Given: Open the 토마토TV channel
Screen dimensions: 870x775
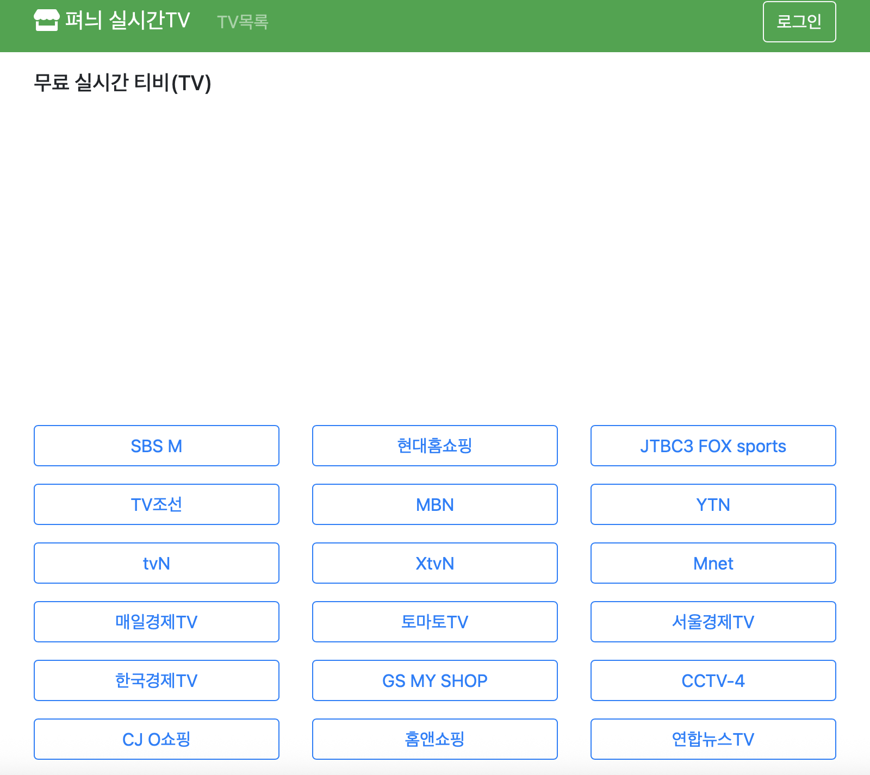Looking at the screenshot, I should pos(435,622).
